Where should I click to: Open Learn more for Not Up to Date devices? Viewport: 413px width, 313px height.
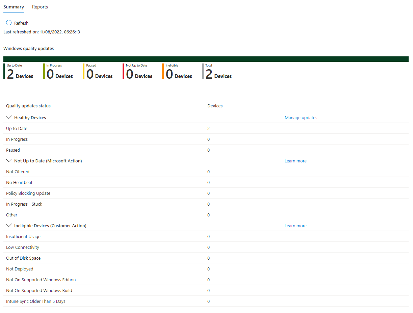(x=295, y=161)
